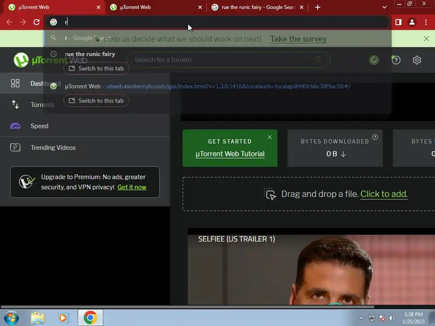The height and width of the screenshot is (326, 435).
Task: Open Trending Videos sidebar item
Action: coord(85,147)
